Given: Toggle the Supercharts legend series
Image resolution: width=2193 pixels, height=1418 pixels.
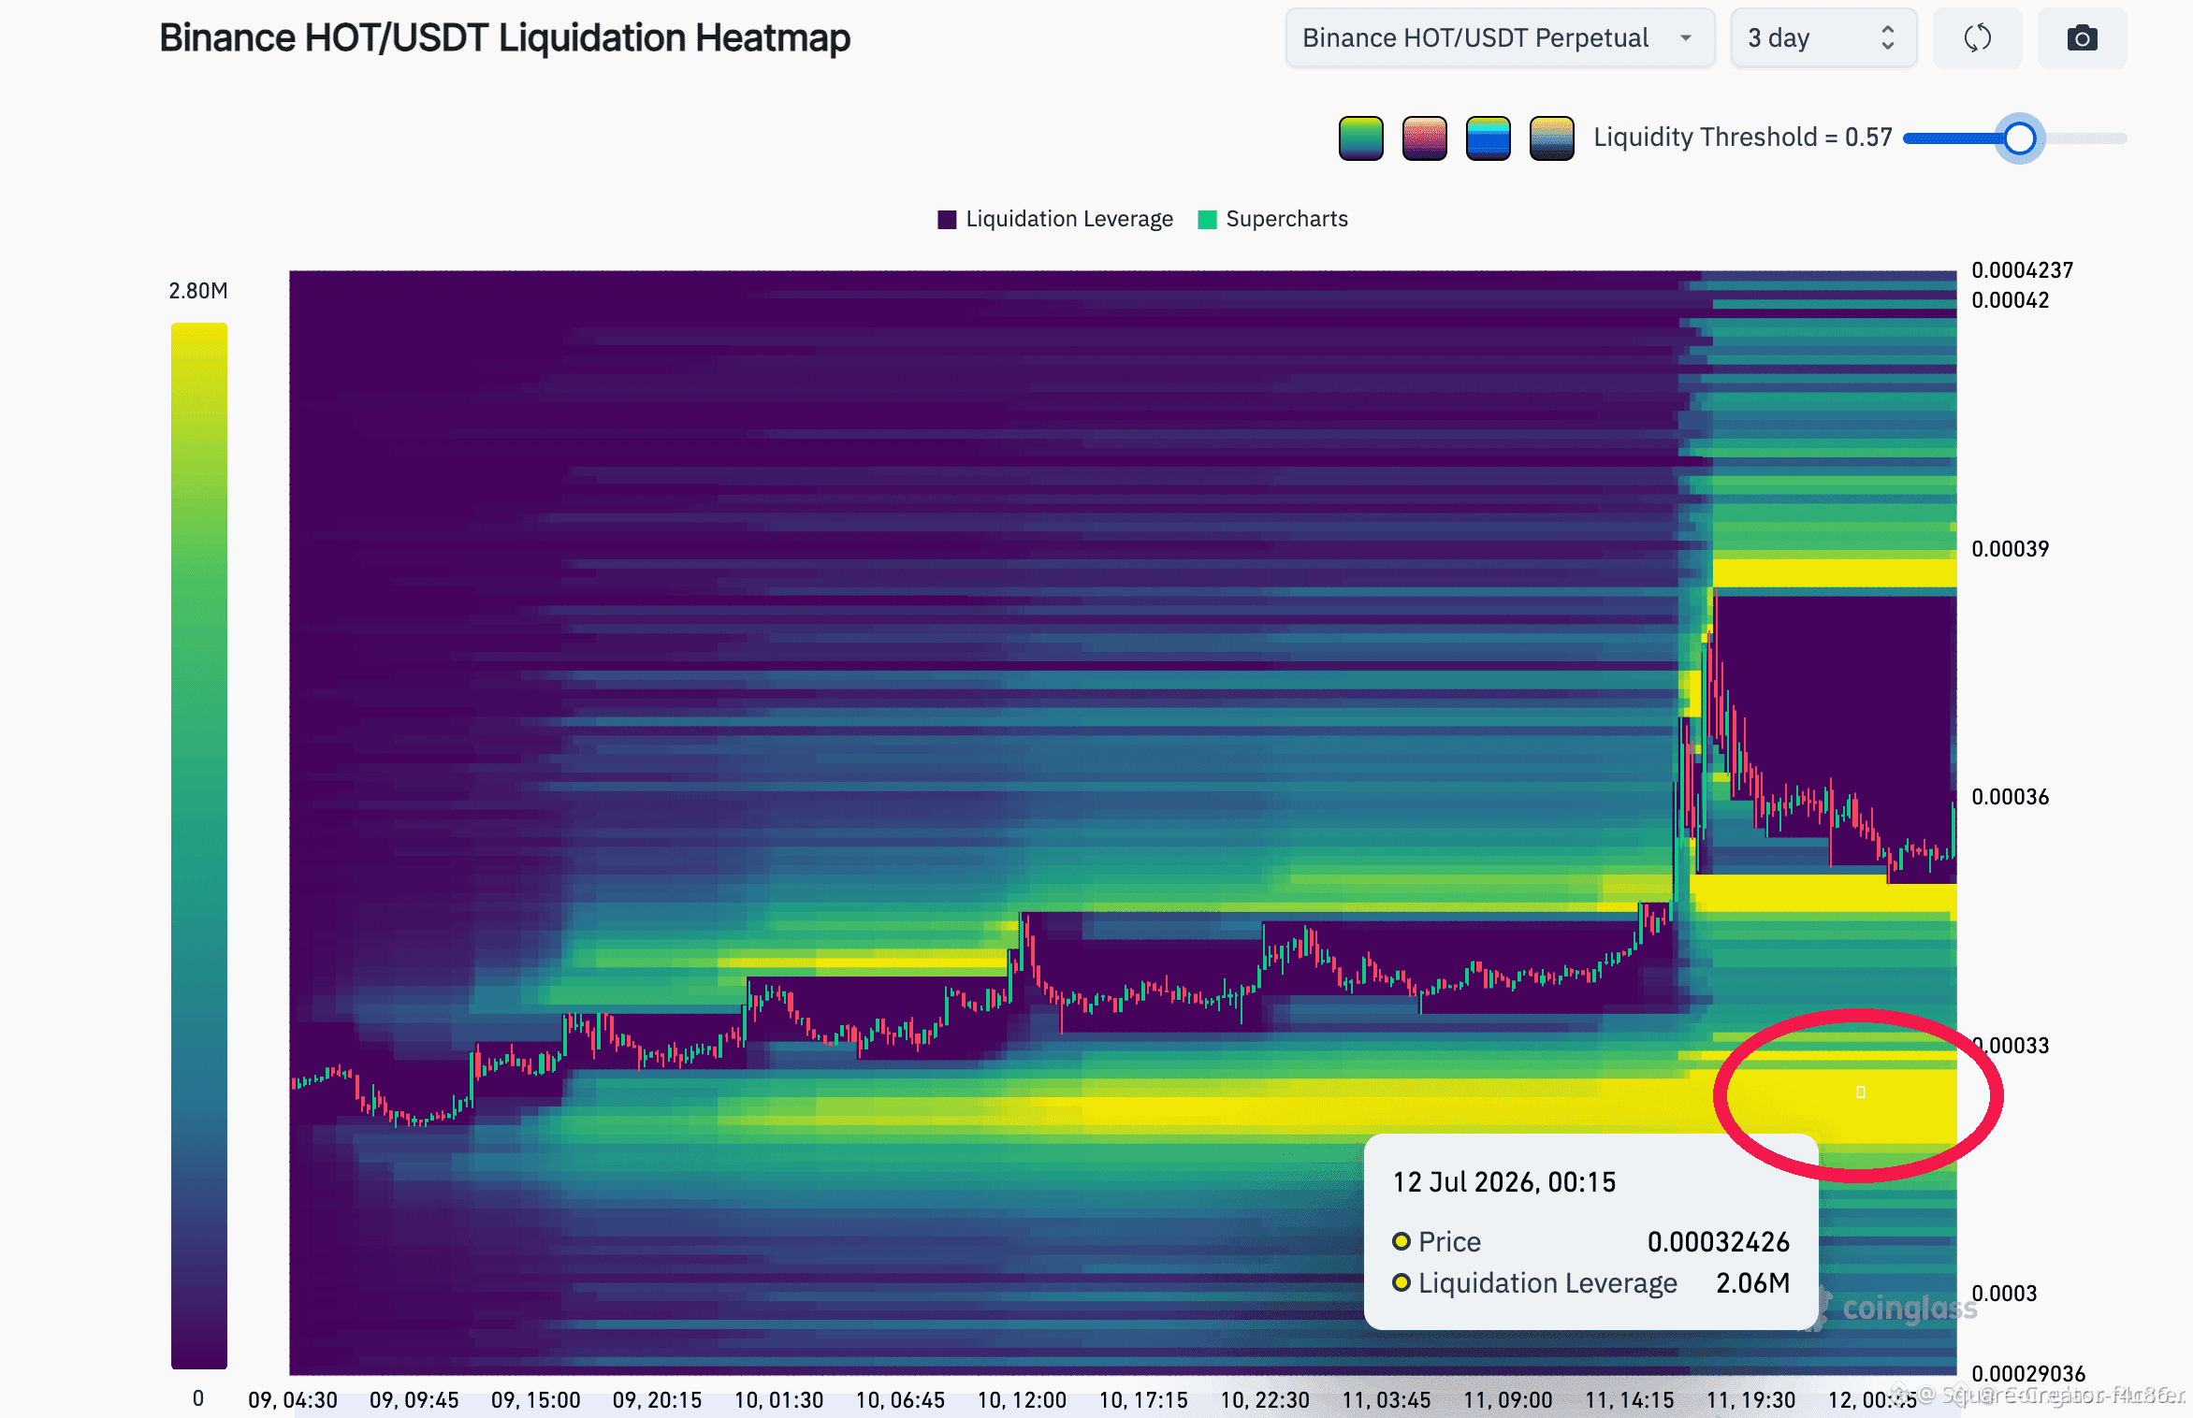Looking at the screenshot, I should [1273, 219].
